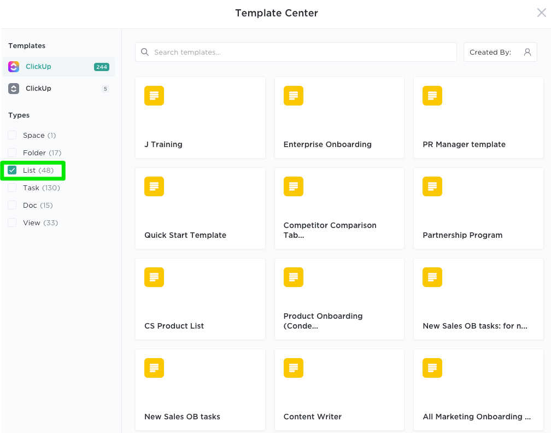Select ClickUp workspace templates with 5 badge
Viewport: 551px width, 433px height.
coord(58,89)
